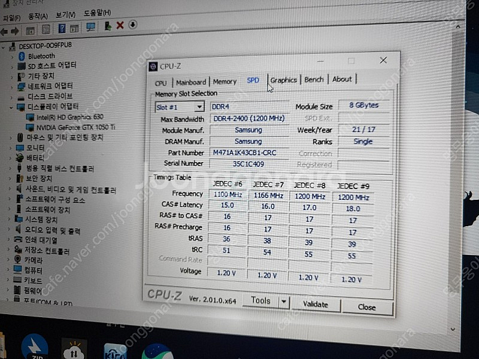Click the Device Manager scrollbar up arrow

457,26
